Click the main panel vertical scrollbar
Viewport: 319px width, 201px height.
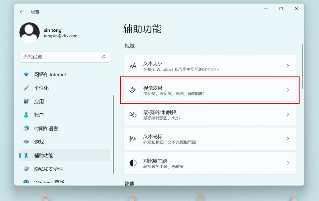[302, 67]
